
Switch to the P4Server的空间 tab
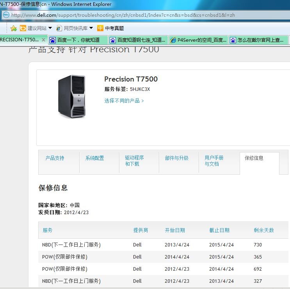(198, 40)
